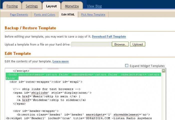Screen dimensions: 175x120
Task: Click the outer-wrapper div code line
Action: (46, 82)
